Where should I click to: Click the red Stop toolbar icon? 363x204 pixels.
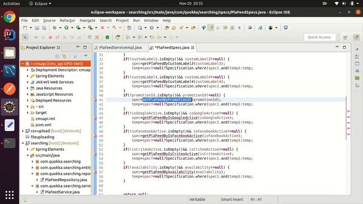(102, 28)
